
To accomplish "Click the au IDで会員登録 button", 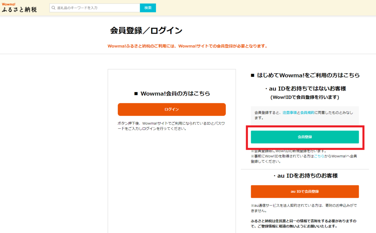I will click(x=305, y=191).
